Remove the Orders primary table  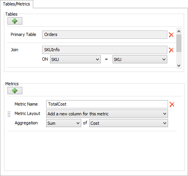tap(171, 35)
